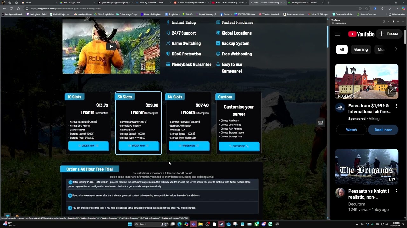Open options for Peasants vs Knight video
This screenshot has width=407, height=228.
pos(396,191)
